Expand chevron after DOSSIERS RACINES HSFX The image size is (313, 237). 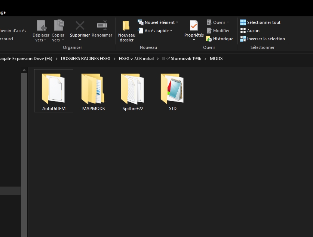pyautogui.click(x=114, y=59)
